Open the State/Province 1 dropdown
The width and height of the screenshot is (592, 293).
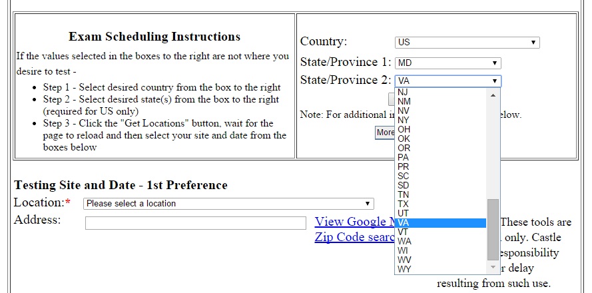[447, 63]
